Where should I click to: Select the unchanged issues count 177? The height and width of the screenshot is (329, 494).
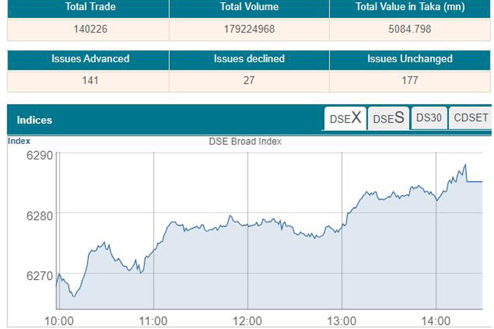tap(409, 81)
